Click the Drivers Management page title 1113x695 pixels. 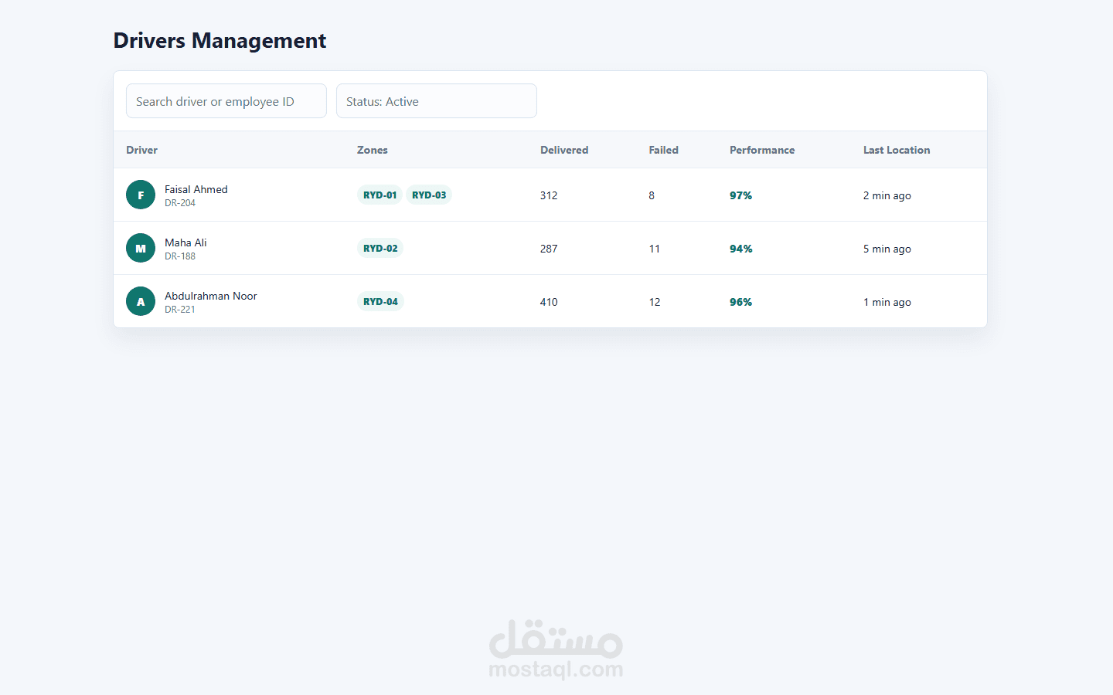[220, 40]
